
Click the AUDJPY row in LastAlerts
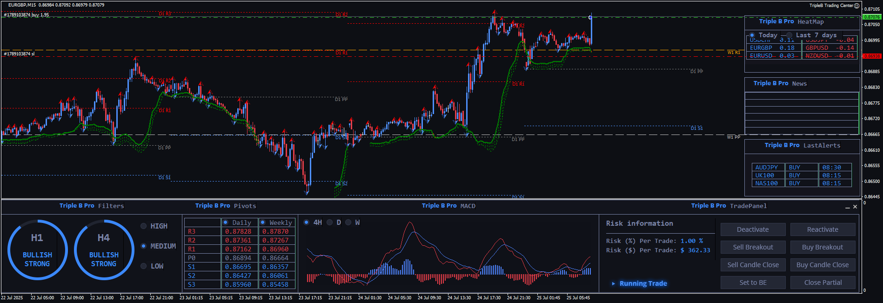click(767, 168)
